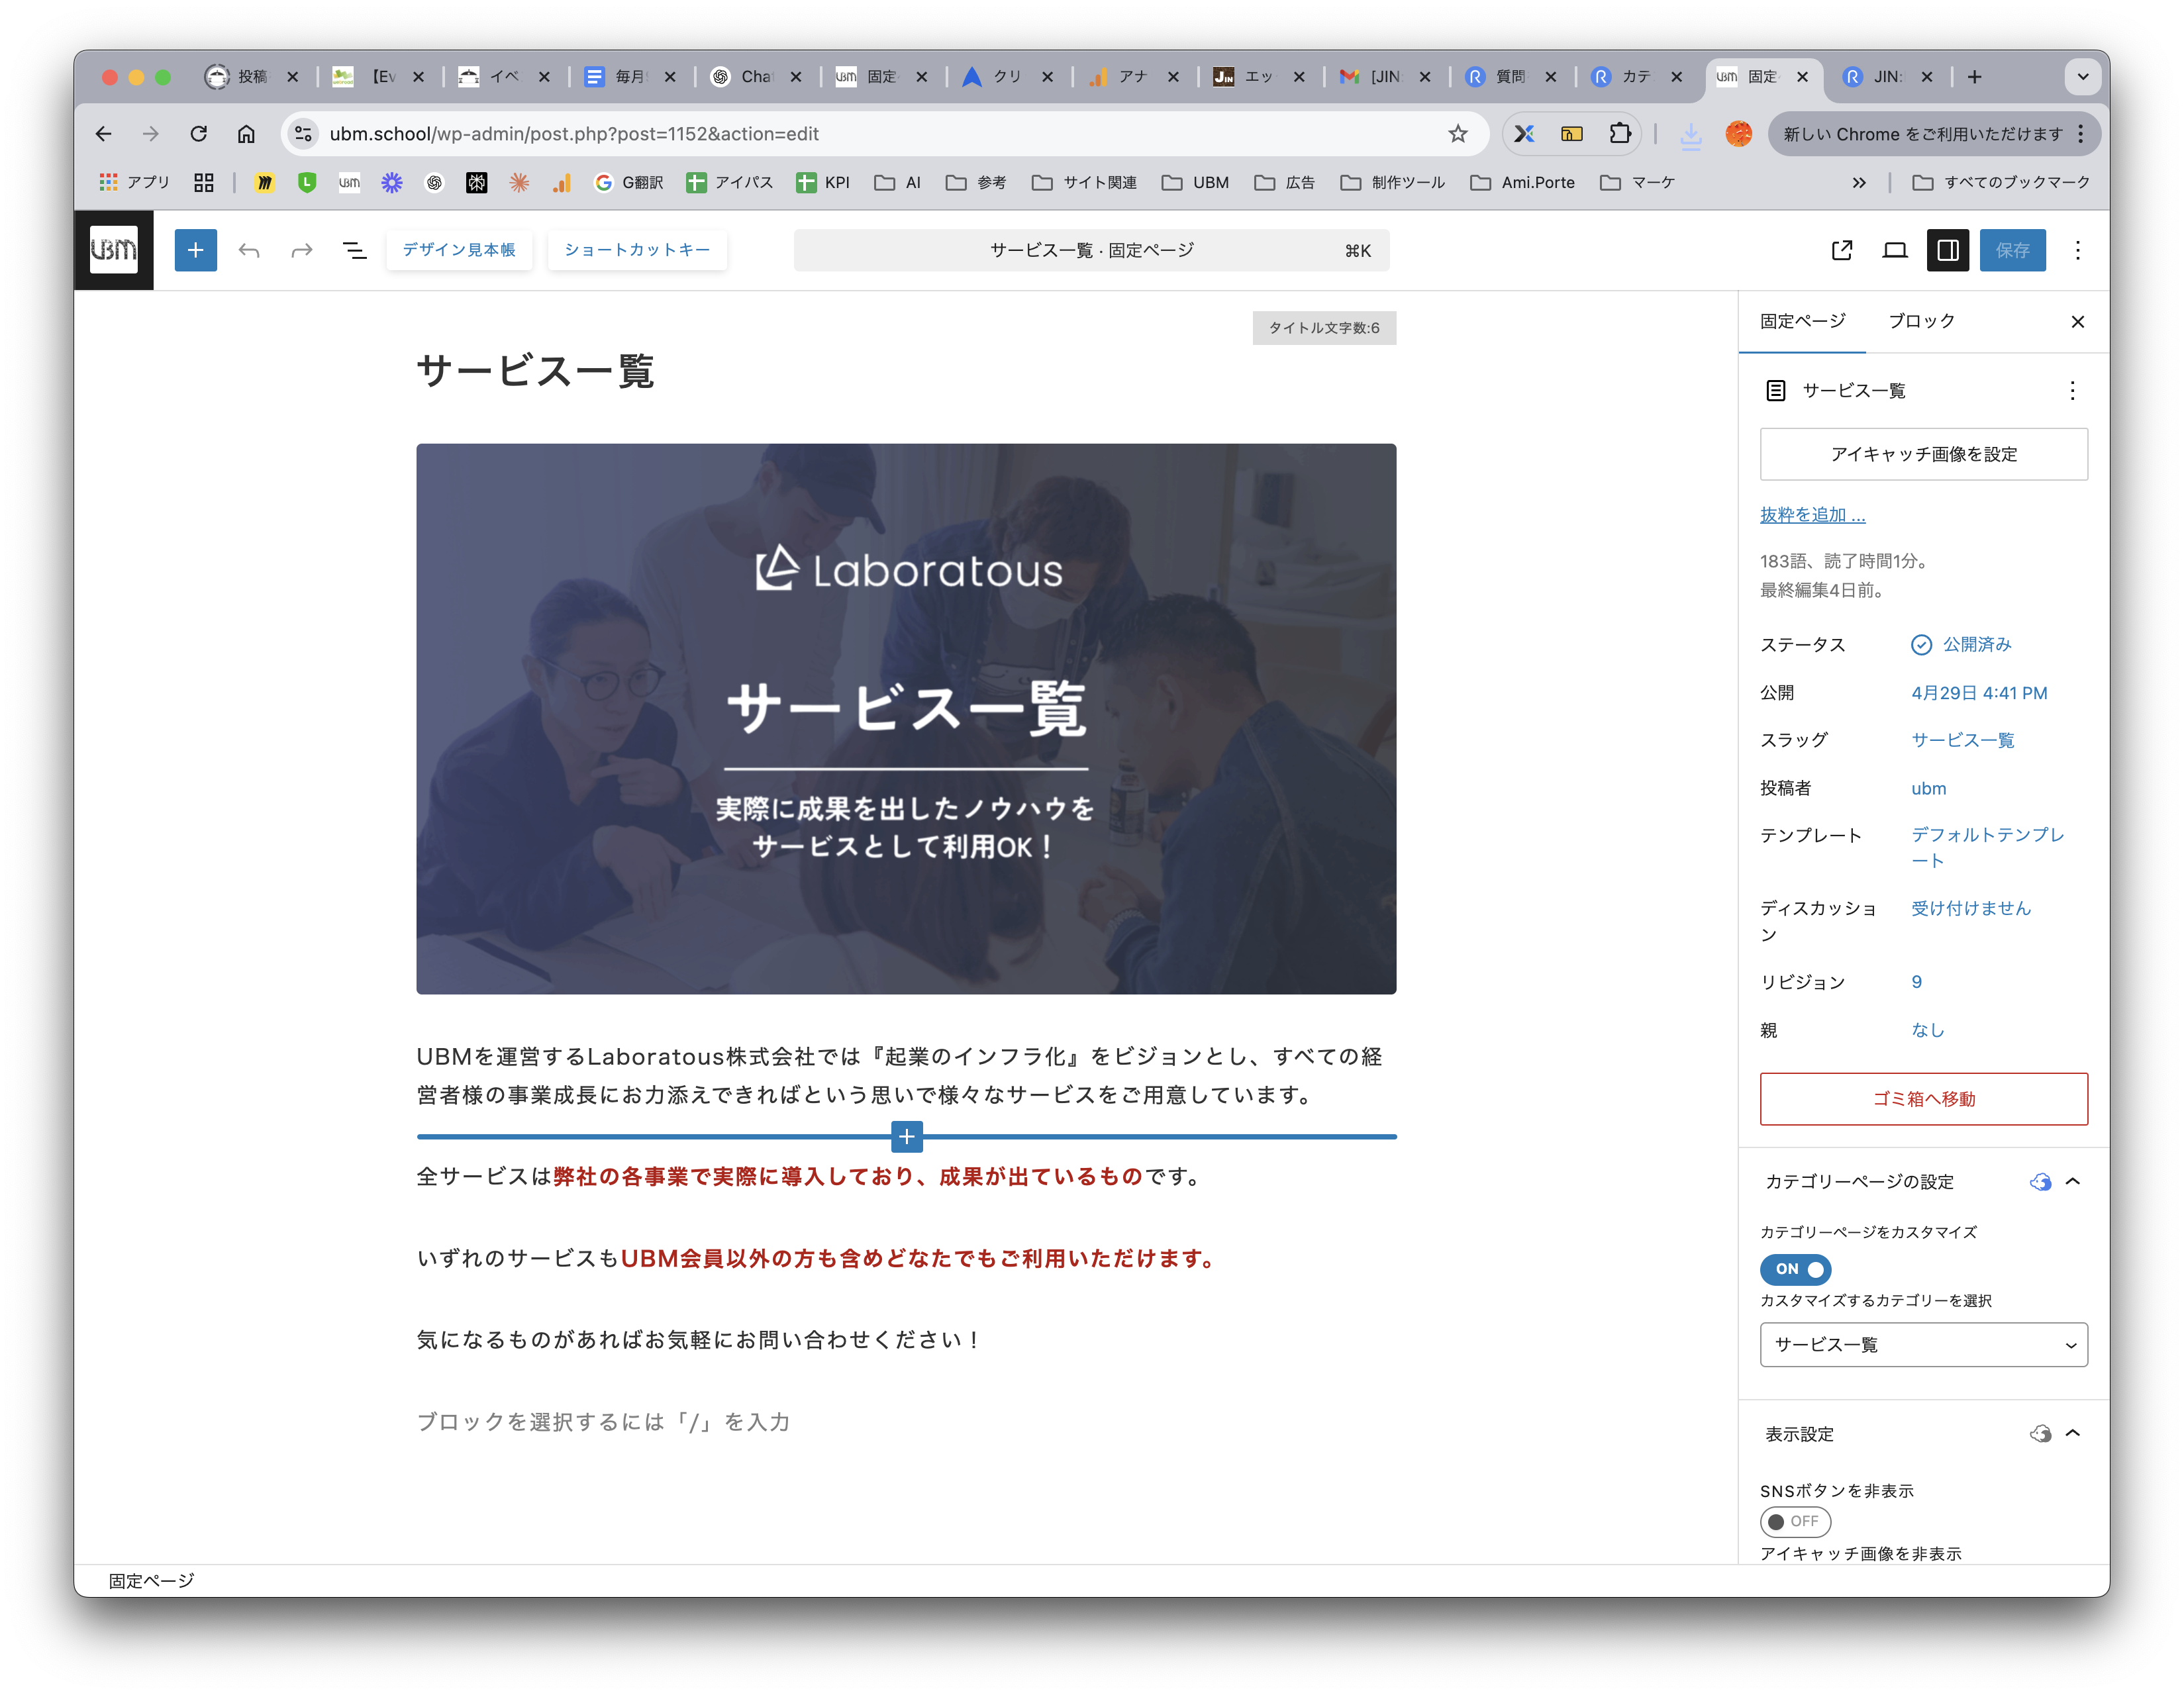Click the ゴミ箱へ移動 button
This screenshot has width=2184, height=1695.
click(x=1923, y=1098)
